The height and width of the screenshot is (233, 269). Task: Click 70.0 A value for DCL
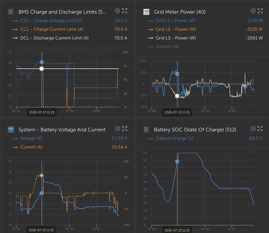(121, 38)
